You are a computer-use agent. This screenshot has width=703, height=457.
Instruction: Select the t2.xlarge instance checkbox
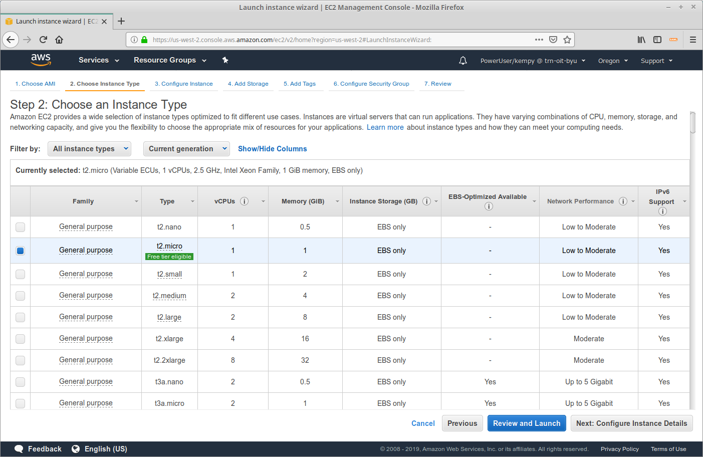click(20, 339)
